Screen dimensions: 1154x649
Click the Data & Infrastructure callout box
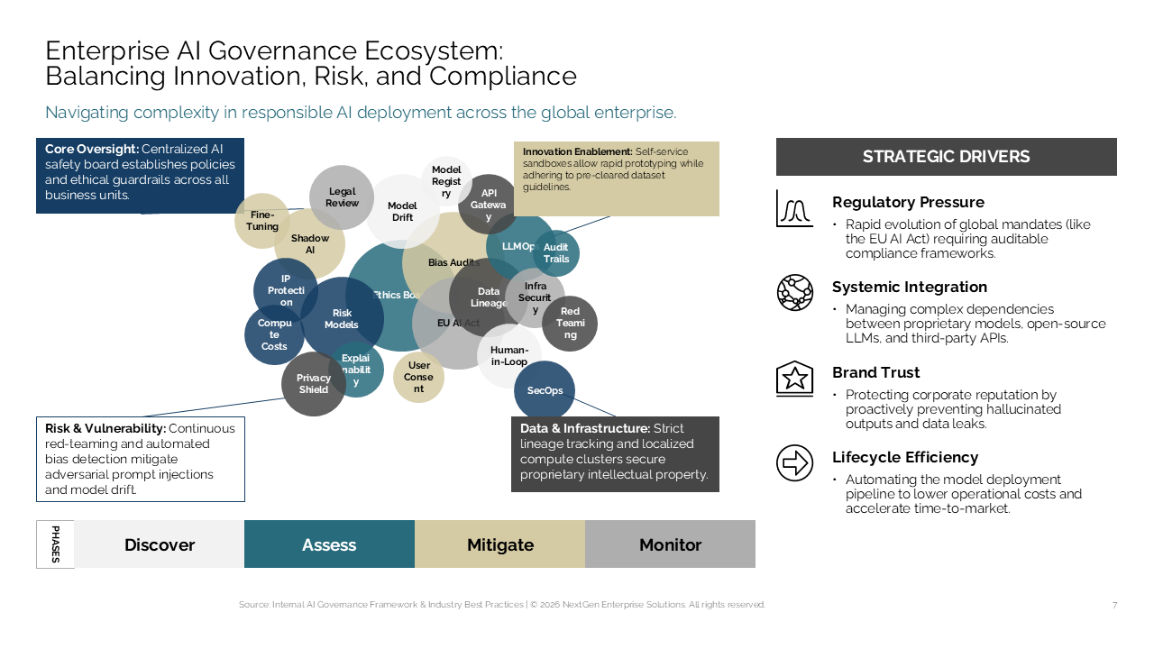[x=615, y=454]
